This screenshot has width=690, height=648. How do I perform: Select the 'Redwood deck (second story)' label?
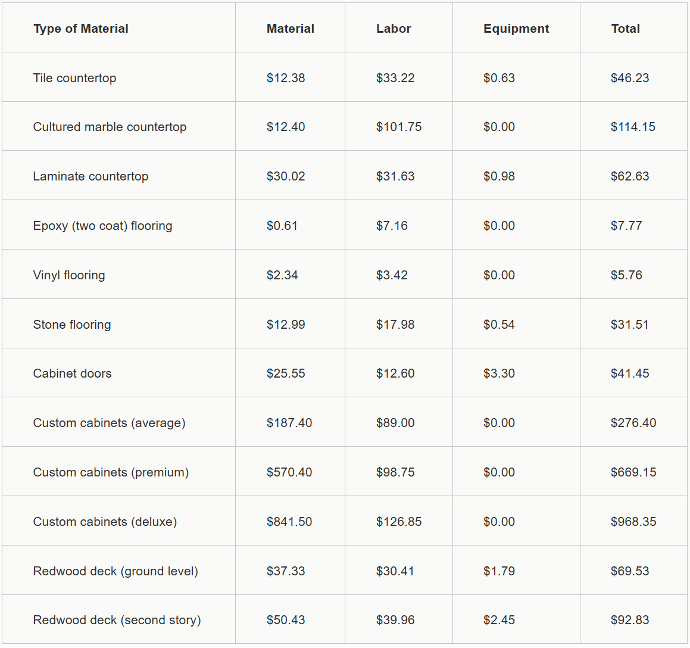point(117,620)
